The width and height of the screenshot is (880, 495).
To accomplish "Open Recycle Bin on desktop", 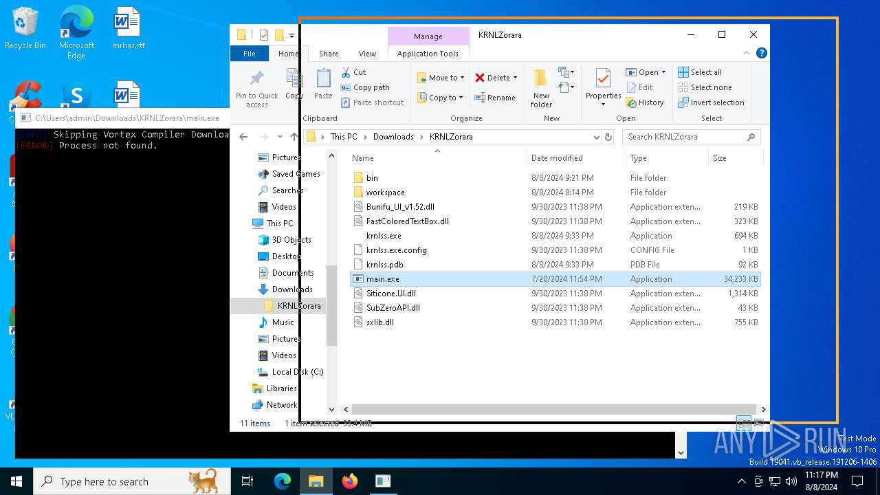I will point(25,29).
